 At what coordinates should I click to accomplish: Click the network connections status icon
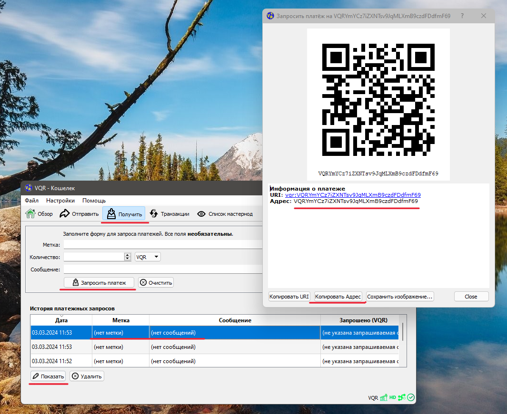(x=402, y=397)
